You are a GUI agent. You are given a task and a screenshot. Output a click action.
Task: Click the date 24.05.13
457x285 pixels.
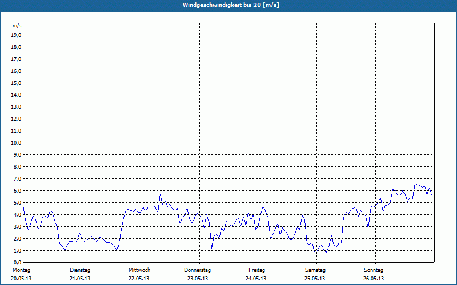(x=256, y=279)
